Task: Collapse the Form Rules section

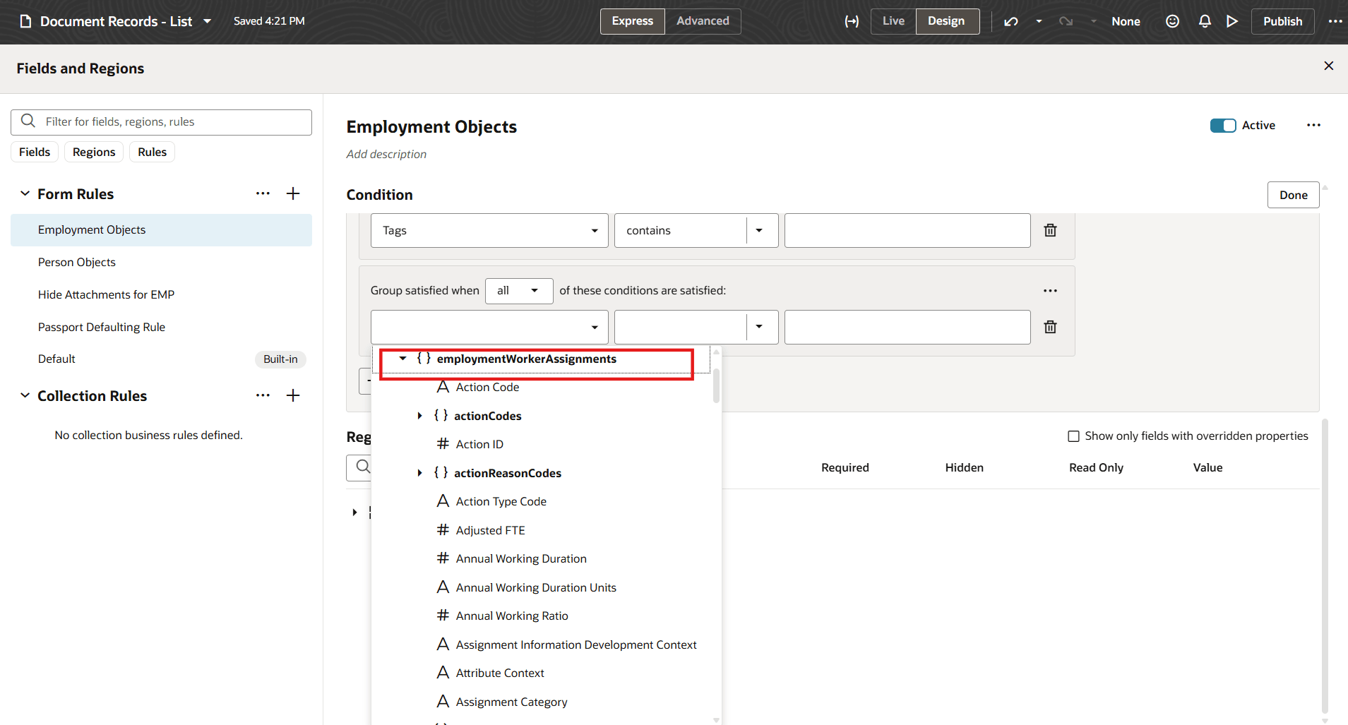Action: tap(25, 193)
